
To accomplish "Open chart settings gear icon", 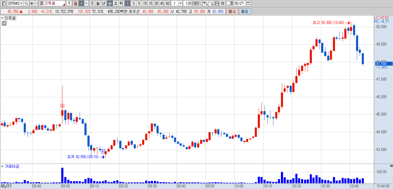I will [222, 3].
